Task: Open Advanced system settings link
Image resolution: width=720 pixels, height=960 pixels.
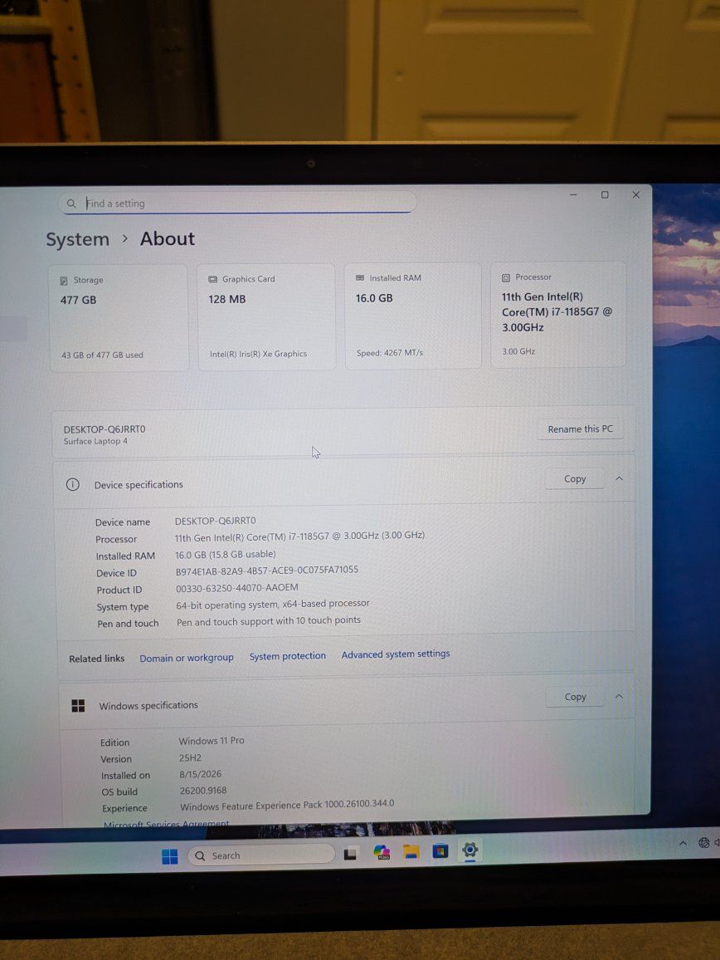Action: point(396,654)
